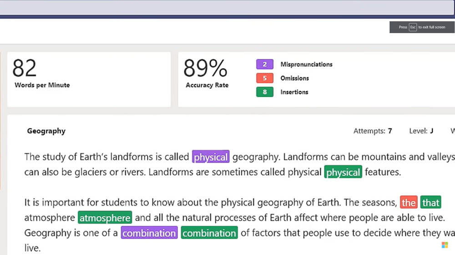Click the Microsoft logo icon at bottom right
This screenshot has width=455, height=255.
pos(445,245)
